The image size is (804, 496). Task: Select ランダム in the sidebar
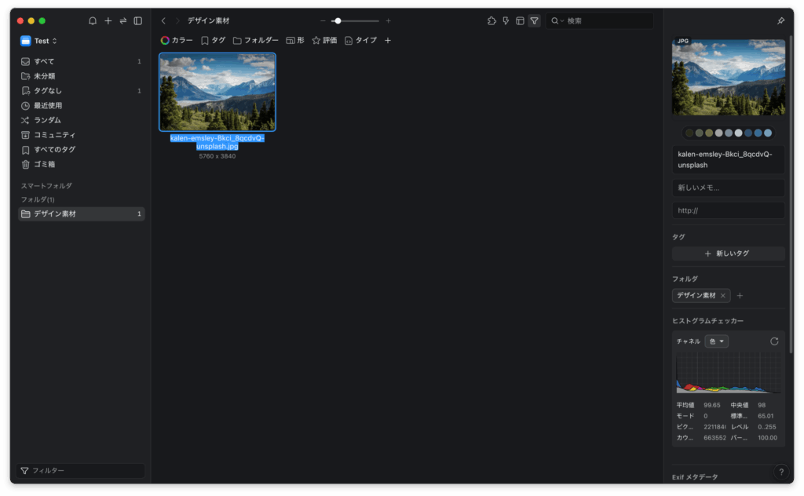pos(47,120)
